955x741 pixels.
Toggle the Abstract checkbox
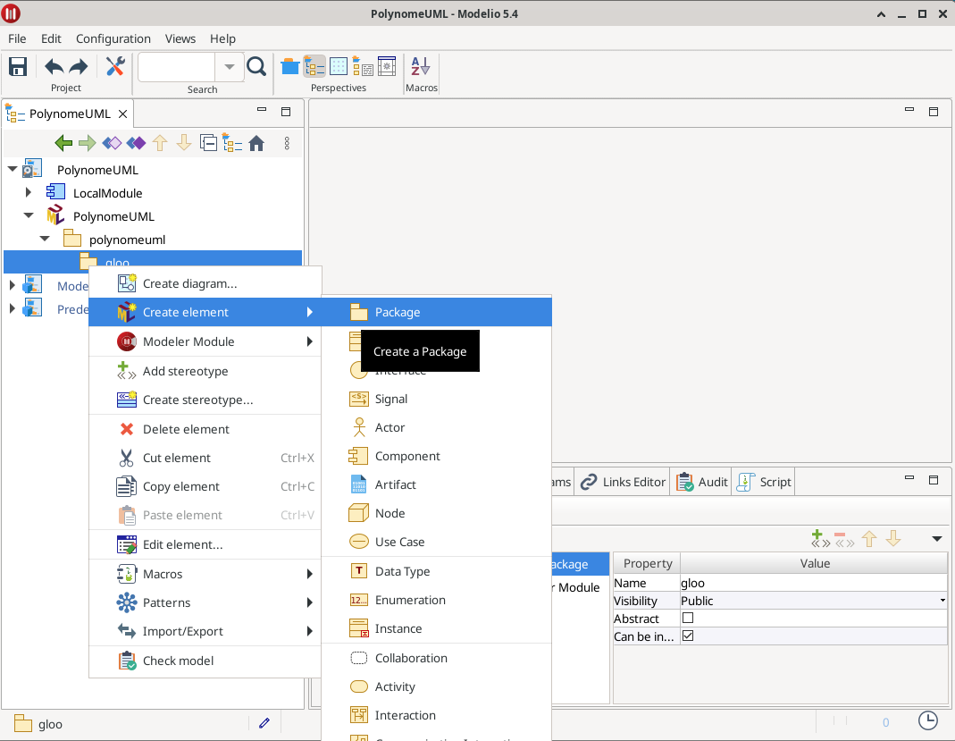click(688, 618)
